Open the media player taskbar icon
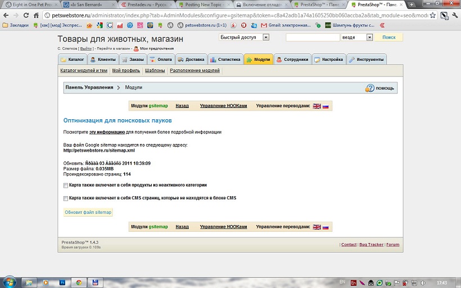461x288 pixels. [46, 283]
